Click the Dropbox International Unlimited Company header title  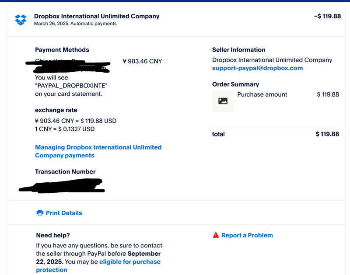[97, 16]
